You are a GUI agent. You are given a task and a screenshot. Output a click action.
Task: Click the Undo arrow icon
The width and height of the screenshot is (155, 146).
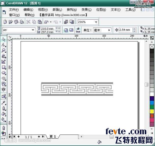click(x=46, y=22)
